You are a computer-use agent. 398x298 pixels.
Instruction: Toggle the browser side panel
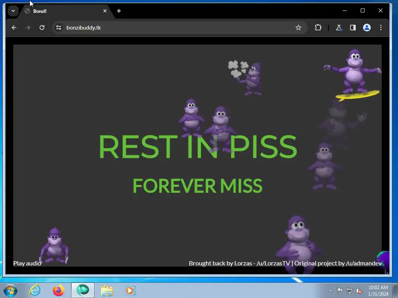tap(353, 28)
